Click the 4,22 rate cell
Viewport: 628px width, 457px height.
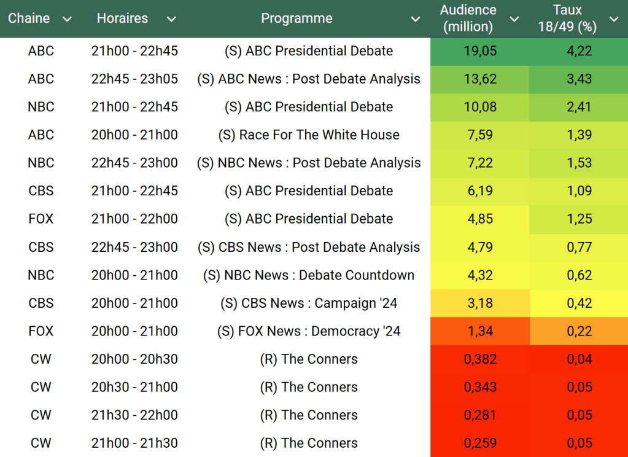point(579,51)
